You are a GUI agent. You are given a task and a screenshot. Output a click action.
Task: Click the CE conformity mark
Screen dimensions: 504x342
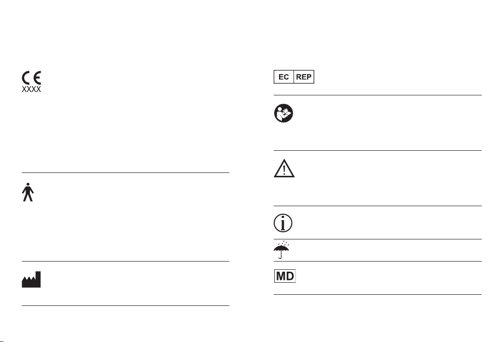coord(31,78)
